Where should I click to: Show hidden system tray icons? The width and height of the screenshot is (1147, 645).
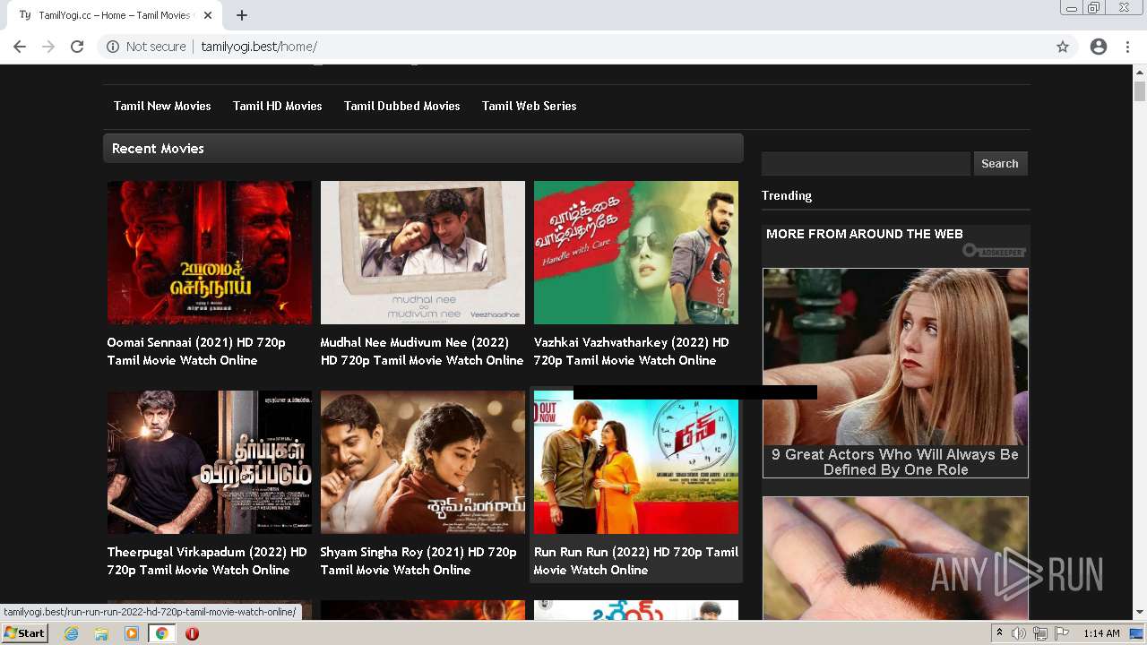pyautogui.click(x=1000, y=633)
